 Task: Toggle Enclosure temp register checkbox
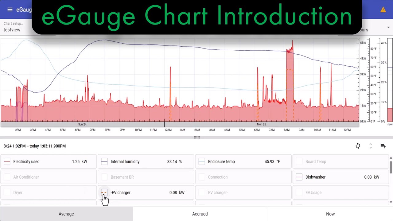coord(202,161)
